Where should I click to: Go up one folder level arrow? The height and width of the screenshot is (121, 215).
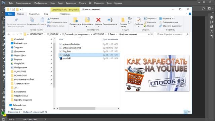(x=21, y=34)
